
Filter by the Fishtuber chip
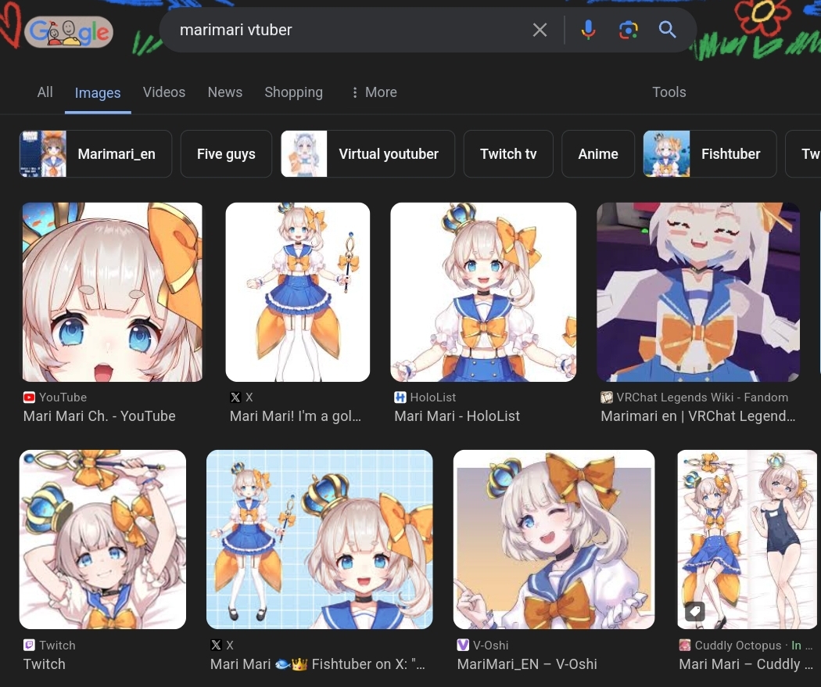pos(709,154)
